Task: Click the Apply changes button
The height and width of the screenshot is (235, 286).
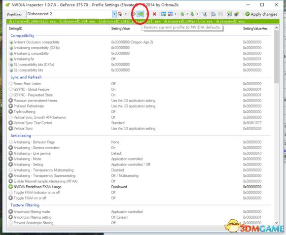Action: pos(261,14)
